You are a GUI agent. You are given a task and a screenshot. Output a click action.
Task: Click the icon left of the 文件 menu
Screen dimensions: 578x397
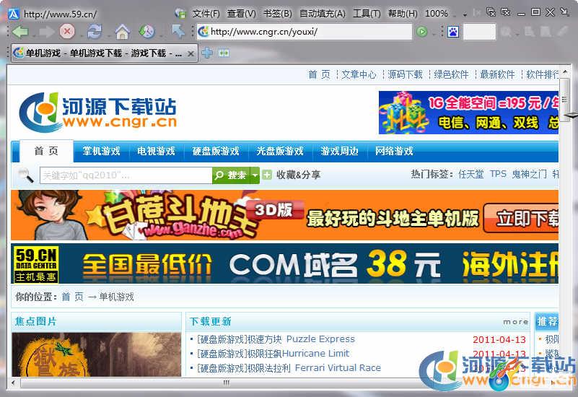pyautogui.click(x=180, y=14)
